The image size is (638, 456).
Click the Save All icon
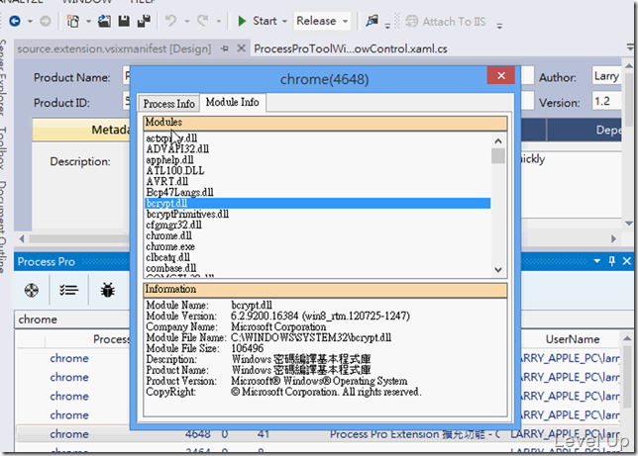144,21
